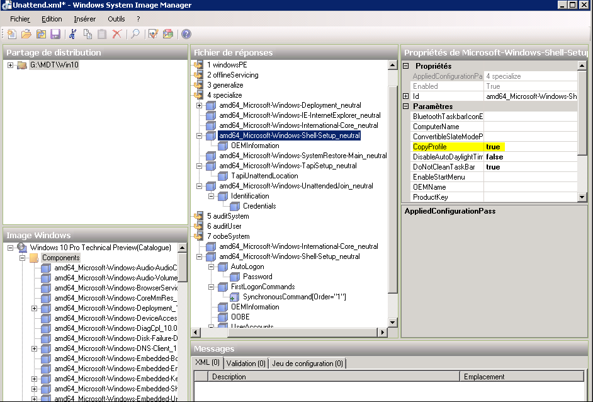Click the answer file tree scroll-down arrow

point(393,323)
